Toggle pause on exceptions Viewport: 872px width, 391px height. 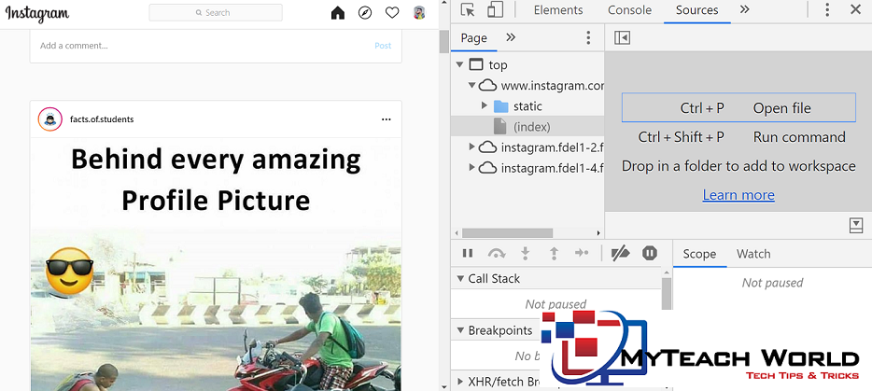650,254
